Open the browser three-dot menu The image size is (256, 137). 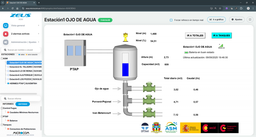pyautogui.click(x=253, y=8)
